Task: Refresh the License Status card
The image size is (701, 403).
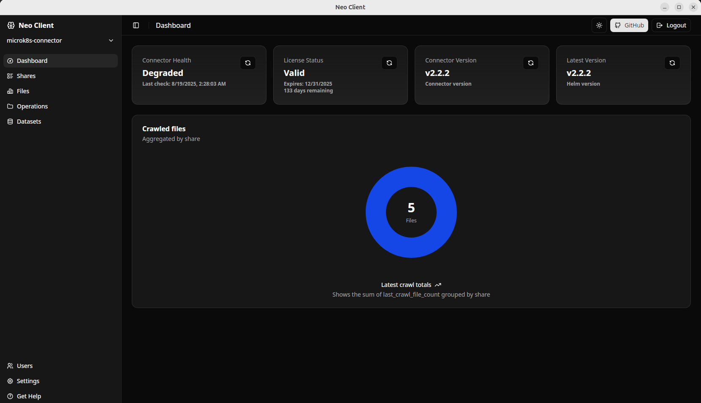Action: 389,62
